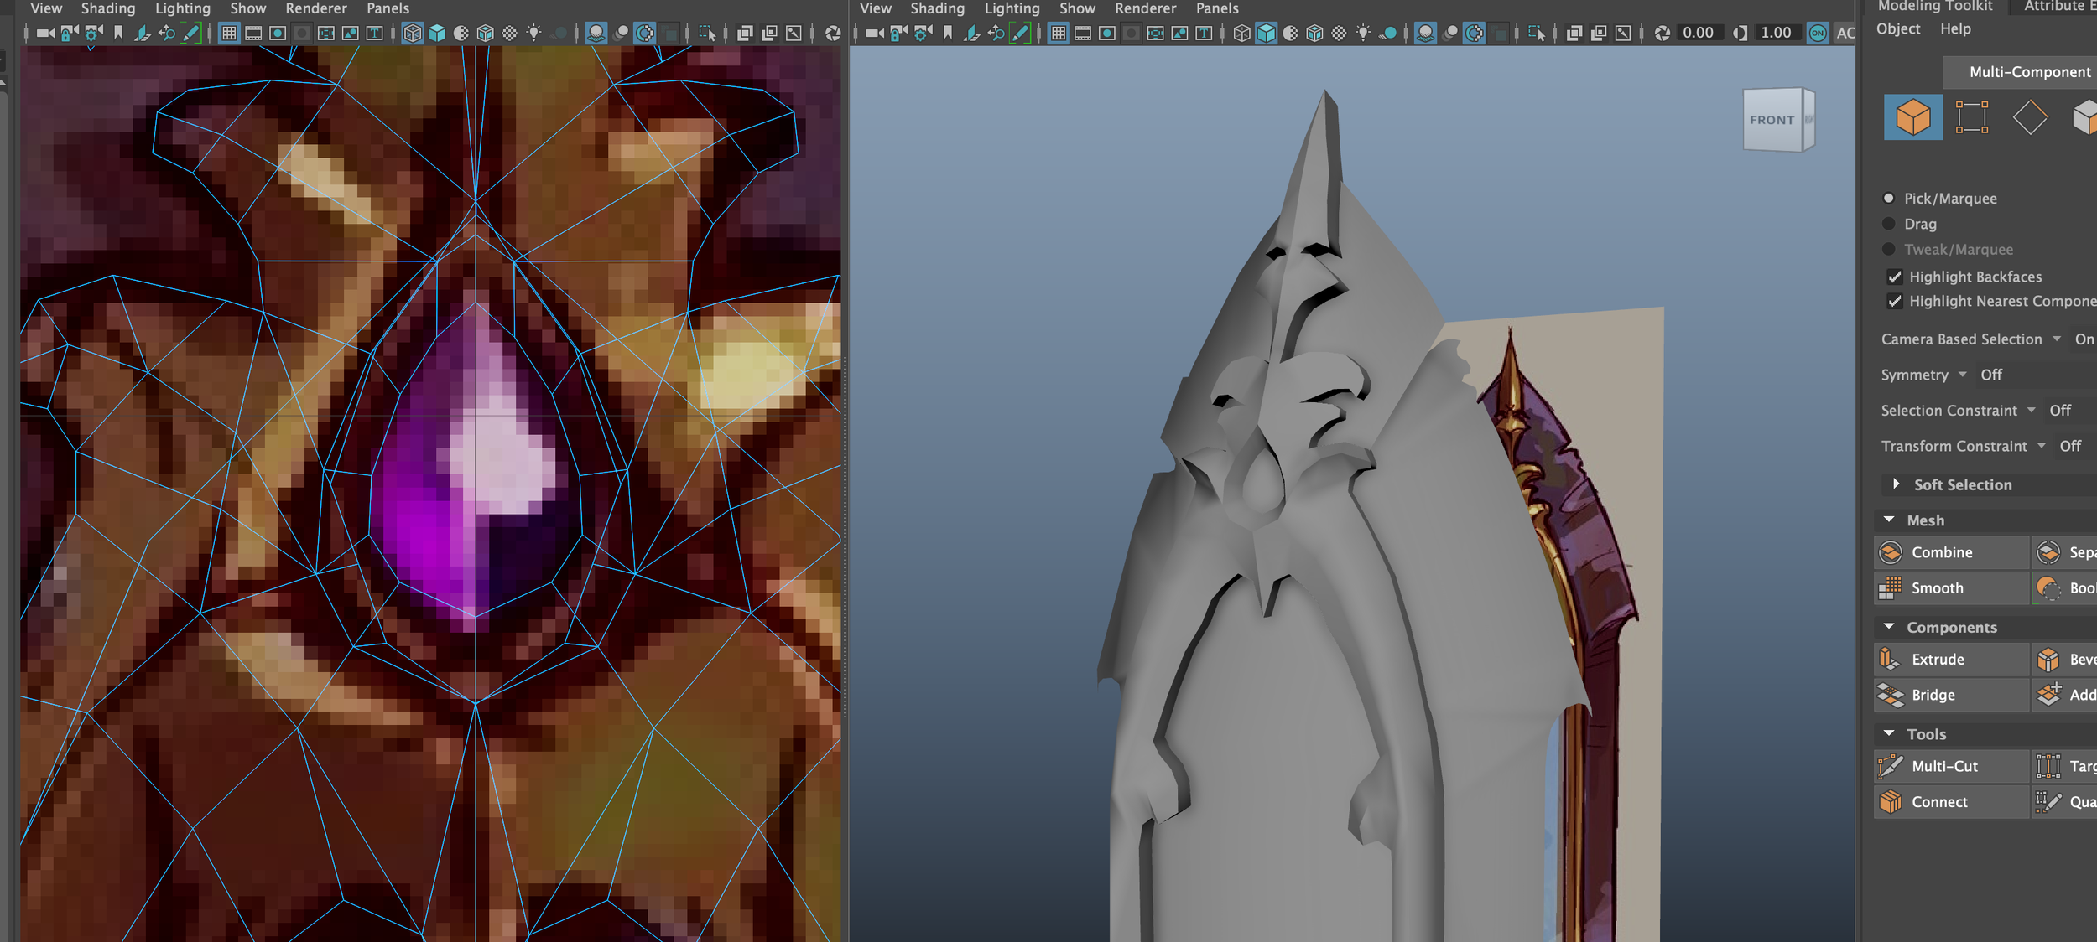
Task: Select Edge selection diamond icon
Action: point(2030,117)
